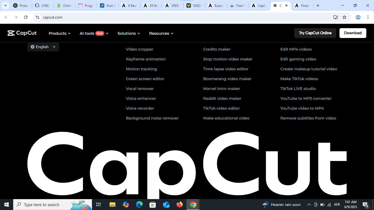Click the battery icon in system tray

322,205
